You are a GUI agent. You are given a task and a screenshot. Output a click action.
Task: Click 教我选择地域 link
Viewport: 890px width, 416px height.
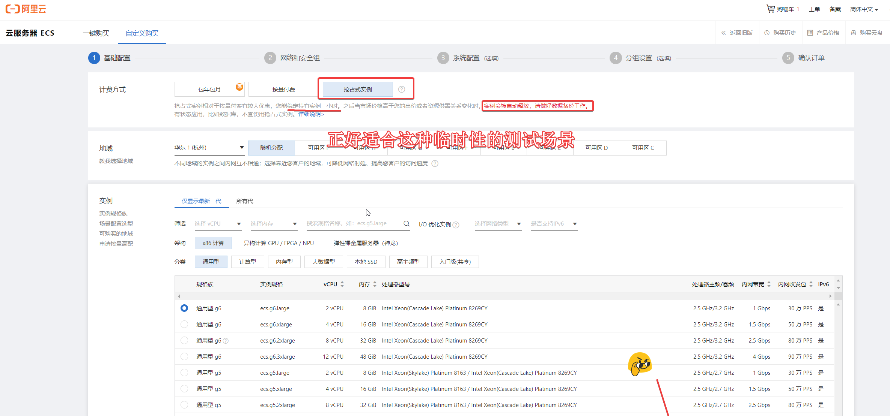[116, 161]
